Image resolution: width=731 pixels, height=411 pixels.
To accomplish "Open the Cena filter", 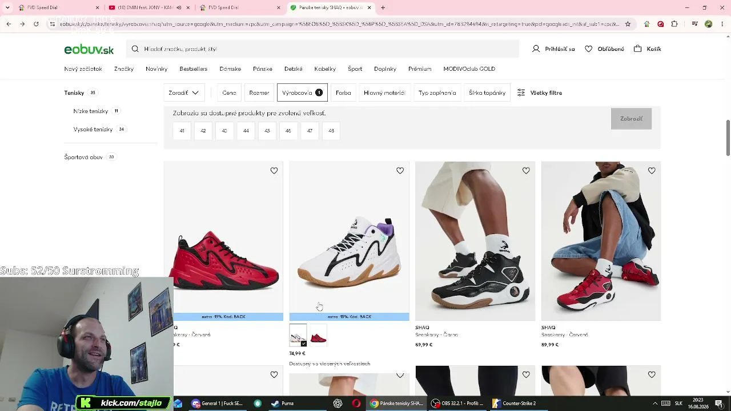I will [x=229, y=92].
